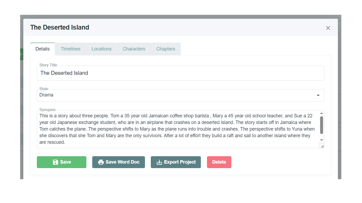Click the Synopsis resize handle
362x203 pixels.
click(322, 146)
